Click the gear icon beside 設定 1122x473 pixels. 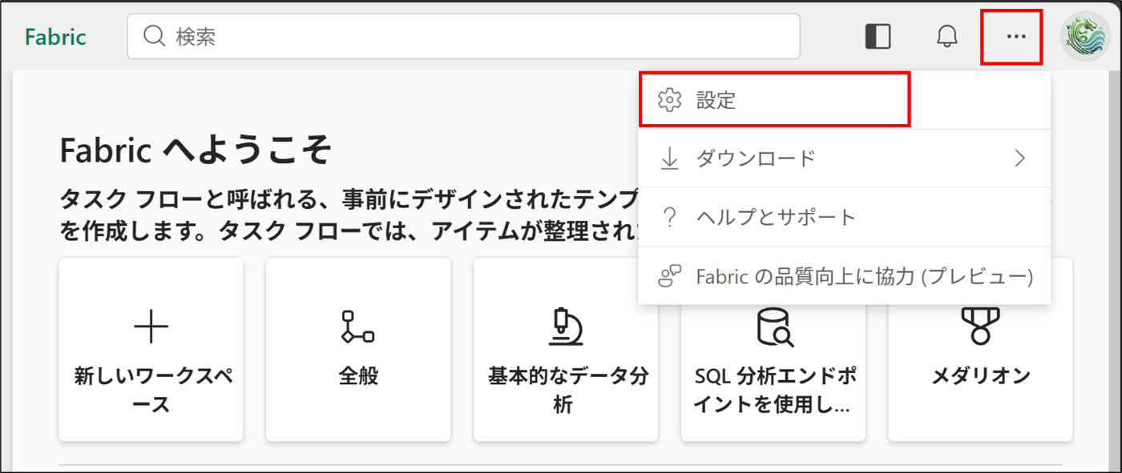pos(669,100)
